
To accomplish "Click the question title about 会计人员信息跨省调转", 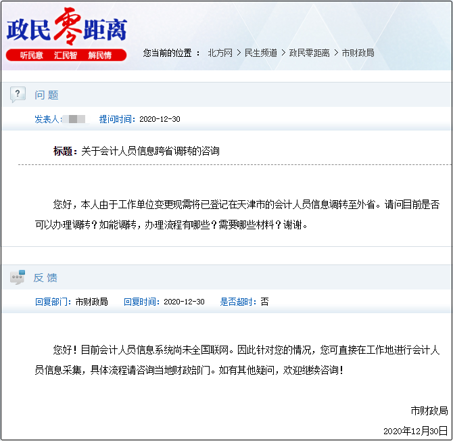I will 150,151.
